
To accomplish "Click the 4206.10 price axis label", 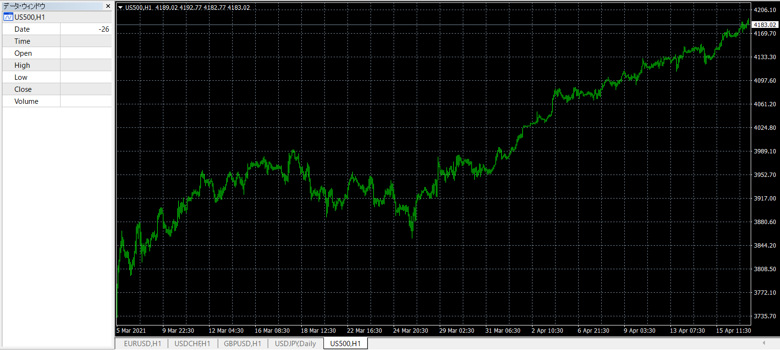I will [765, 10].
